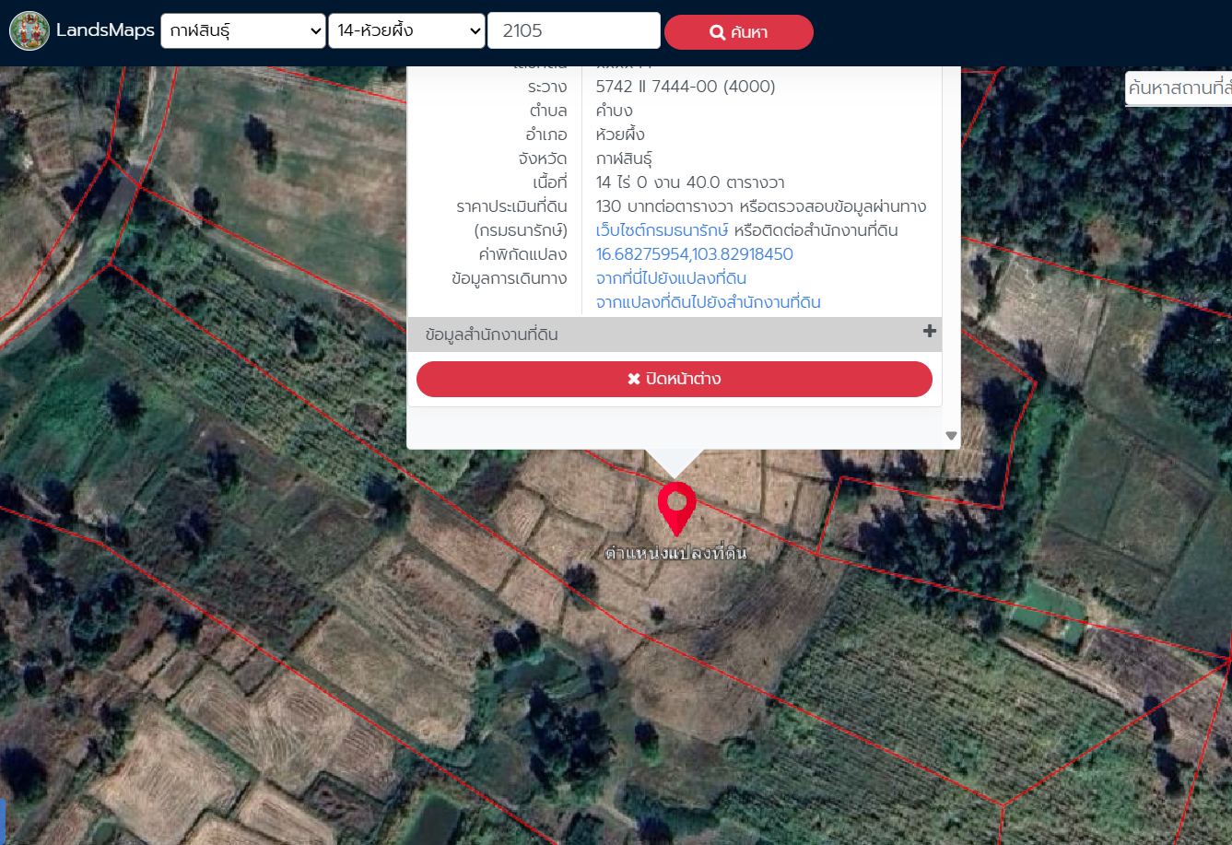Open link จากแปลงที่ดินไปยังสำนักงานที่ดิน
Image resolution: width=1232 pixels, height=845 pixels.
[709, 302]
